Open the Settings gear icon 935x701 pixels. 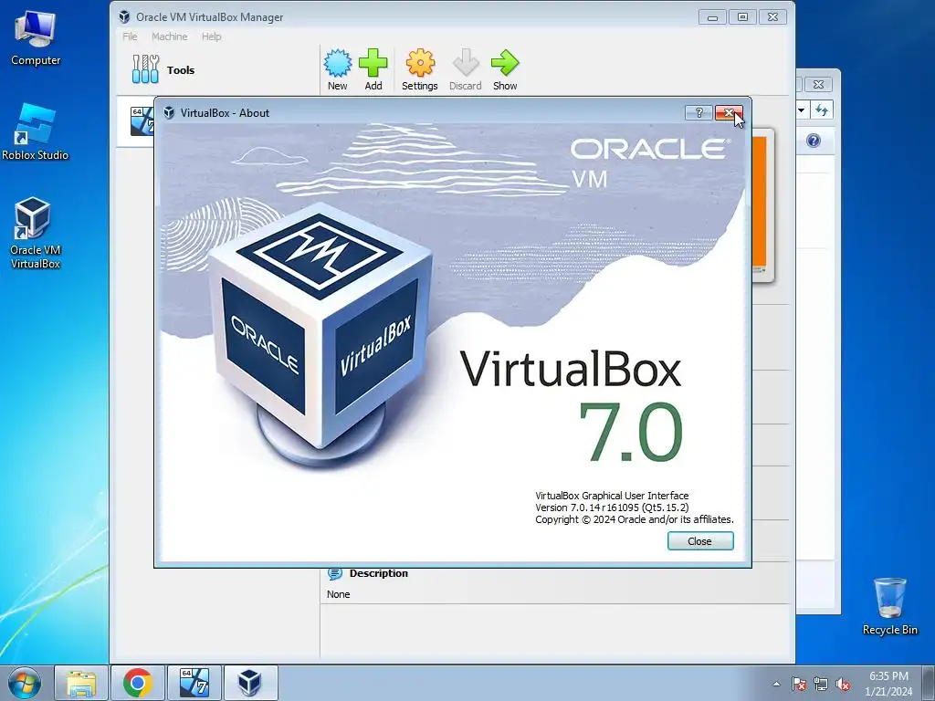(x=420, y=69)
